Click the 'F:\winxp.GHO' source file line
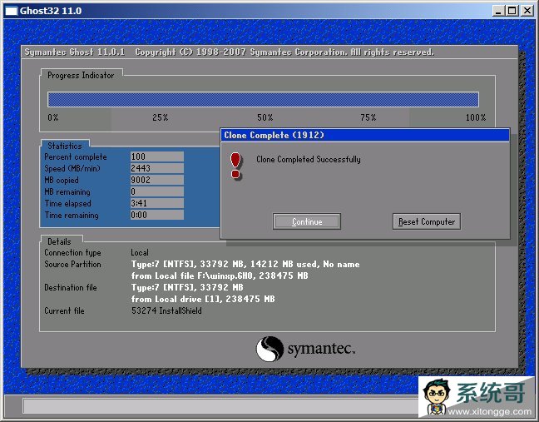 tap(220, 276)
